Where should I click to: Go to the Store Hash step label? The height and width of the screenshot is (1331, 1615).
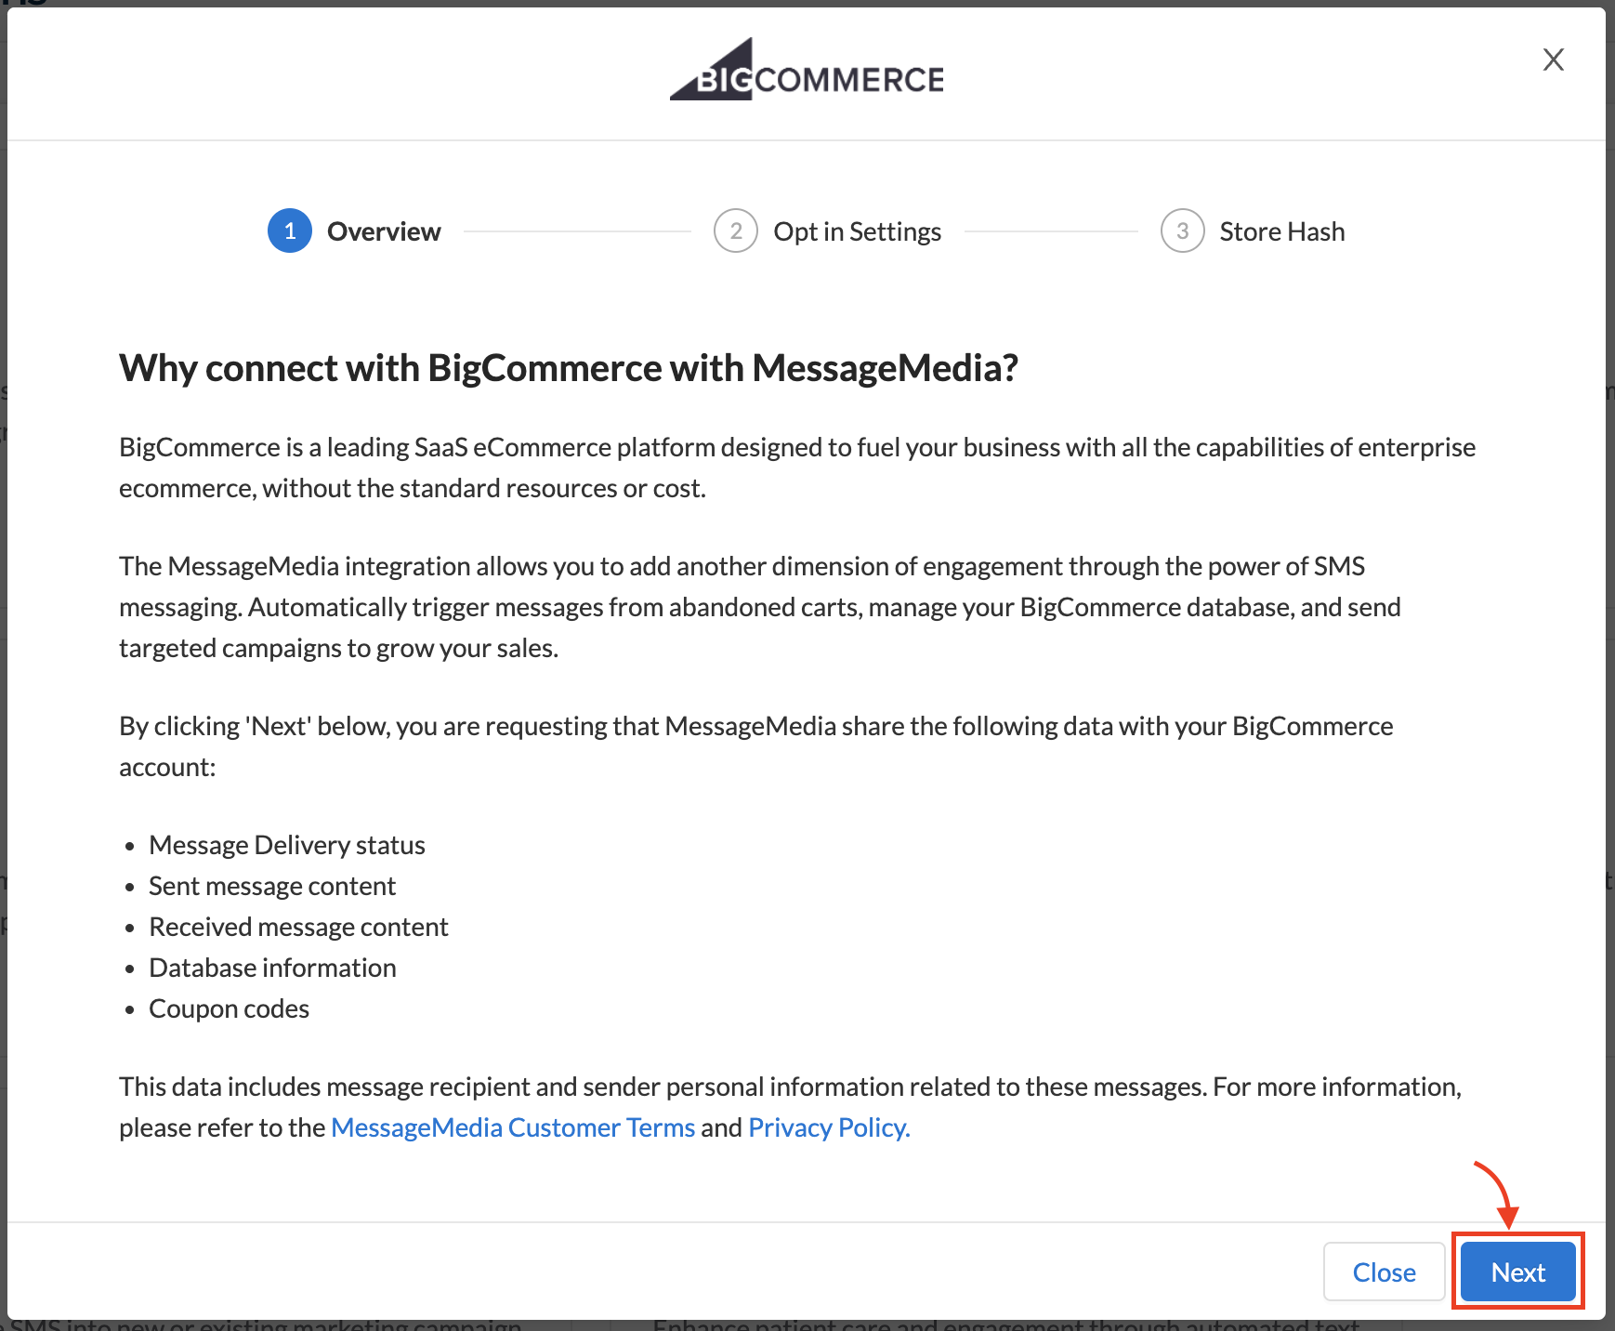coord(1282,231)
